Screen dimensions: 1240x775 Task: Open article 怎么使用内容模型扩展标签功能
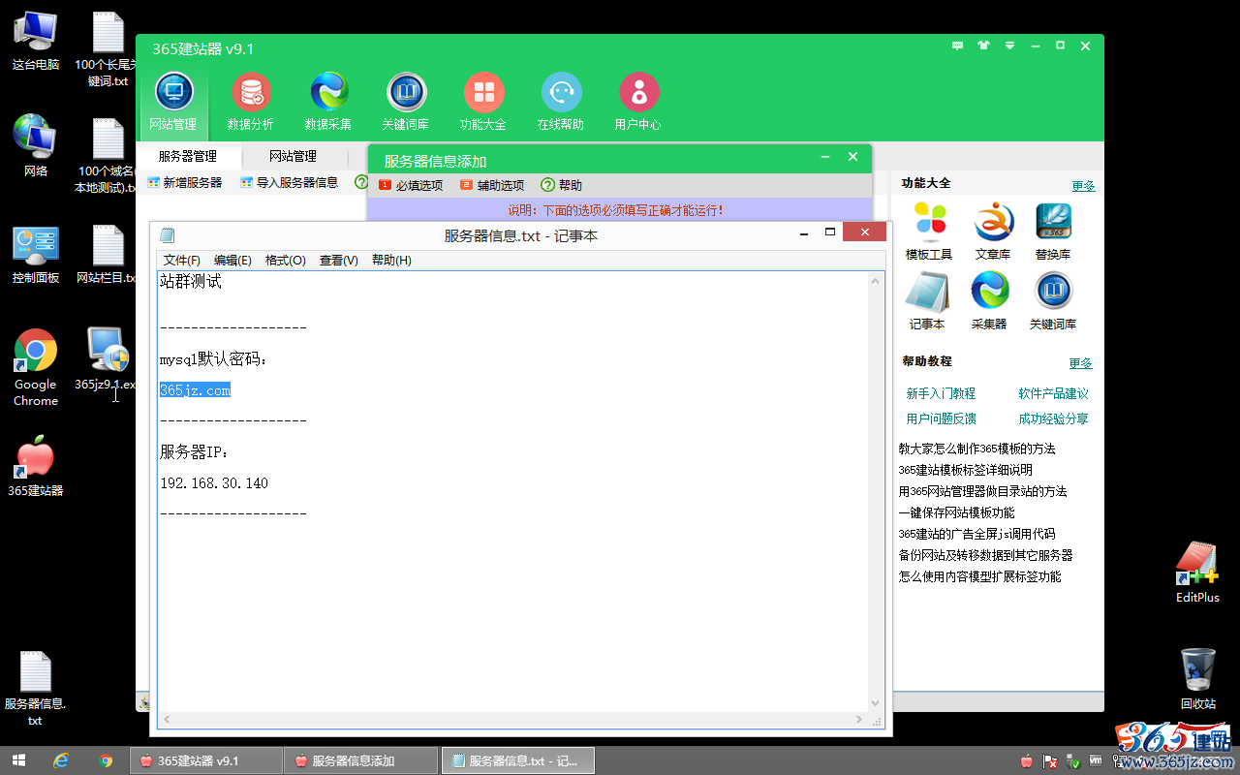[979, 576]
